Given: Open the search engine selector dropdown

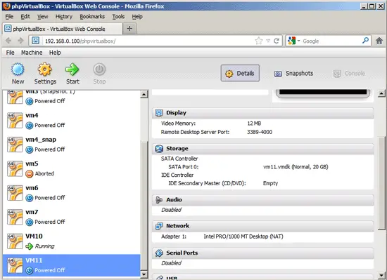Looking at the screenshot, I should point(293,41).
